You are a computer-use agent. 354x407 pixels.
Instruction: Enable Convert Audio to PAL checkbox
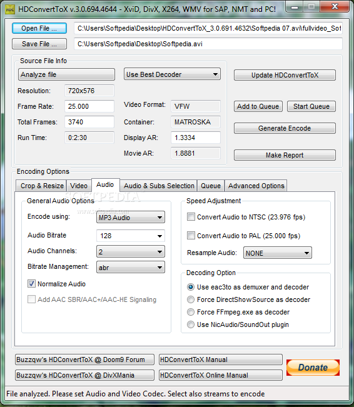pyautogui.click(x=191, y=236)
